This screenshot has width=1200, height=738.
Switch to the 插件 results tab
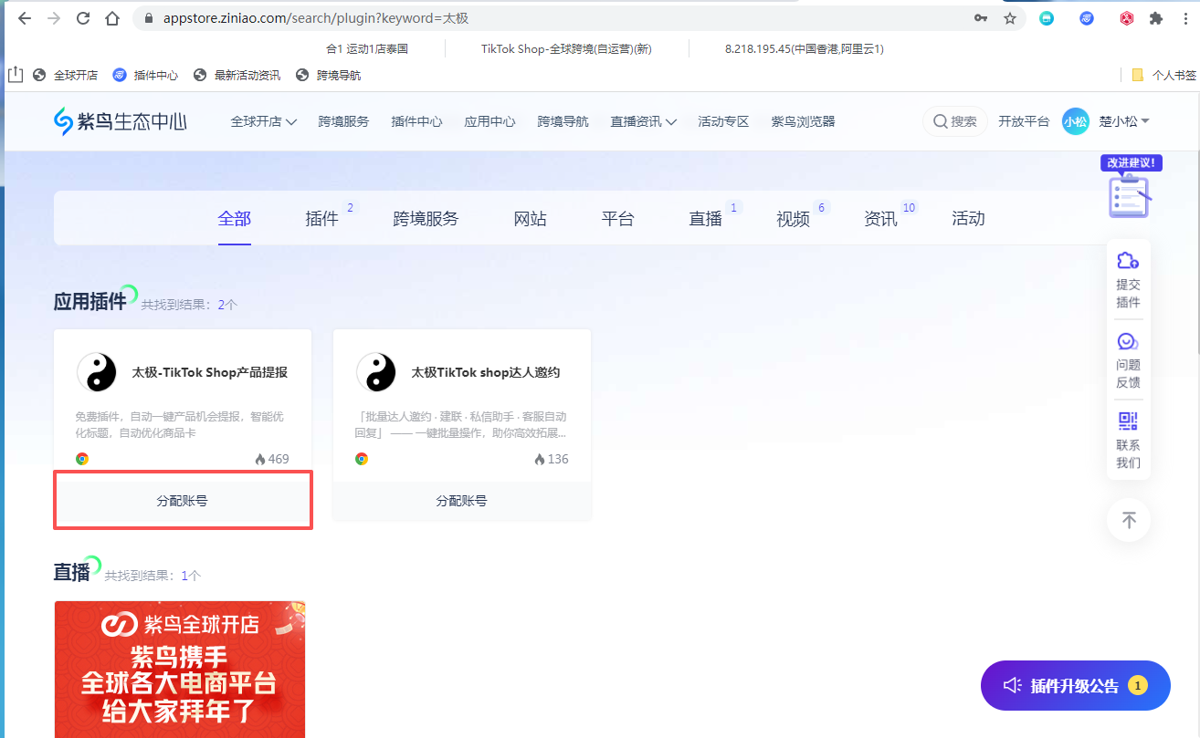[x=321, y=219]
